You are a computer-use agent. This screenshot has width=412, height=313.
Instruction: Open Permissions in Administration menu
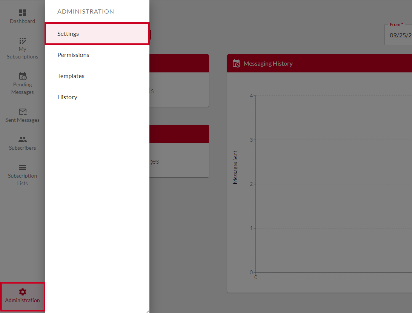[97, 55]
